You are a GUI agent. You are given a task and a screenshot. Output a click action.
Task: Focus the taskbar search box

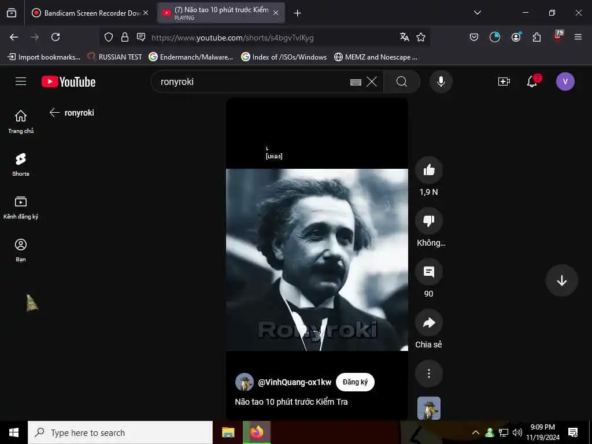pyautogui.click(x=120, y=432)
